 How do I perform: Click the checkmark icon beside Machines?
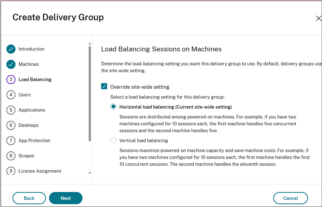(x=11, y=64)
